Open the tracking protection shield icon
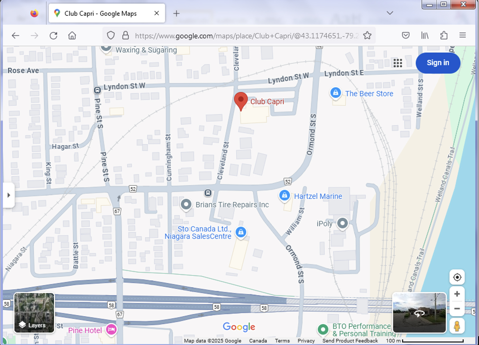This screenshot has height=345, width=479. [x=111, y=35]
